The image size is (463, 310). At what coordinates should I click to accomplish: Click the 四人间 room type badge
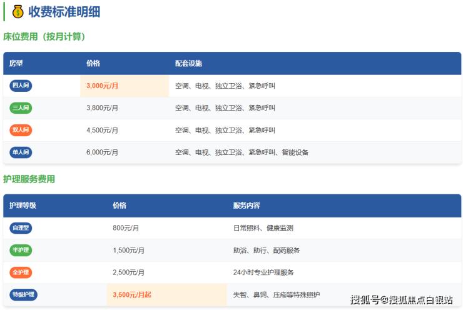[21, 86]
